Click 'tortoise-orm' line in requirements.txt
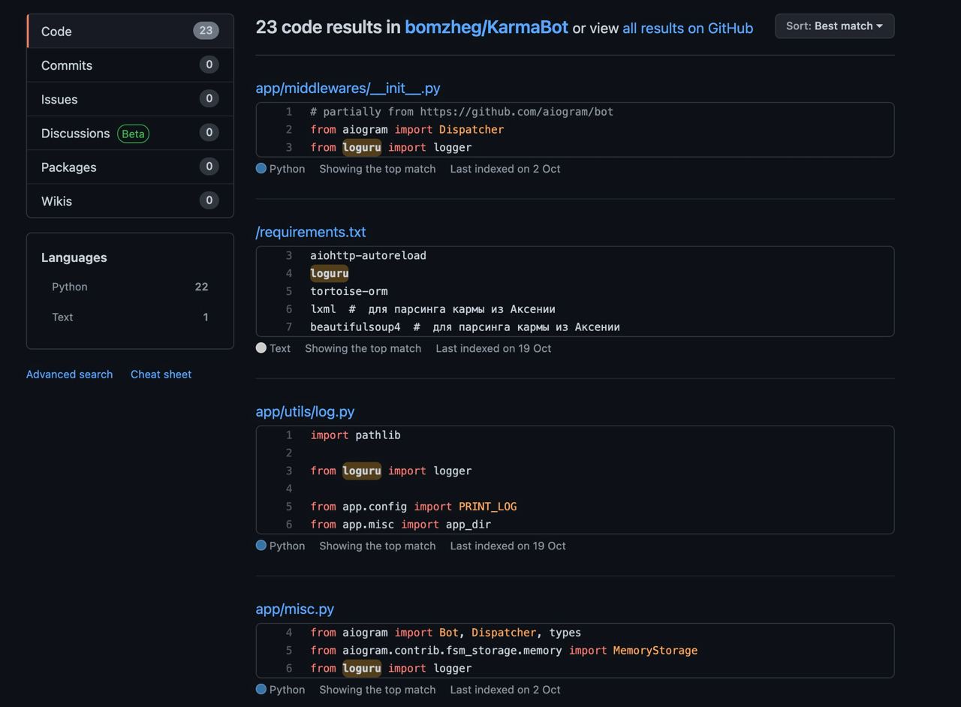The image size is (961, 707). pyautogui.click(x=349, y=291)
